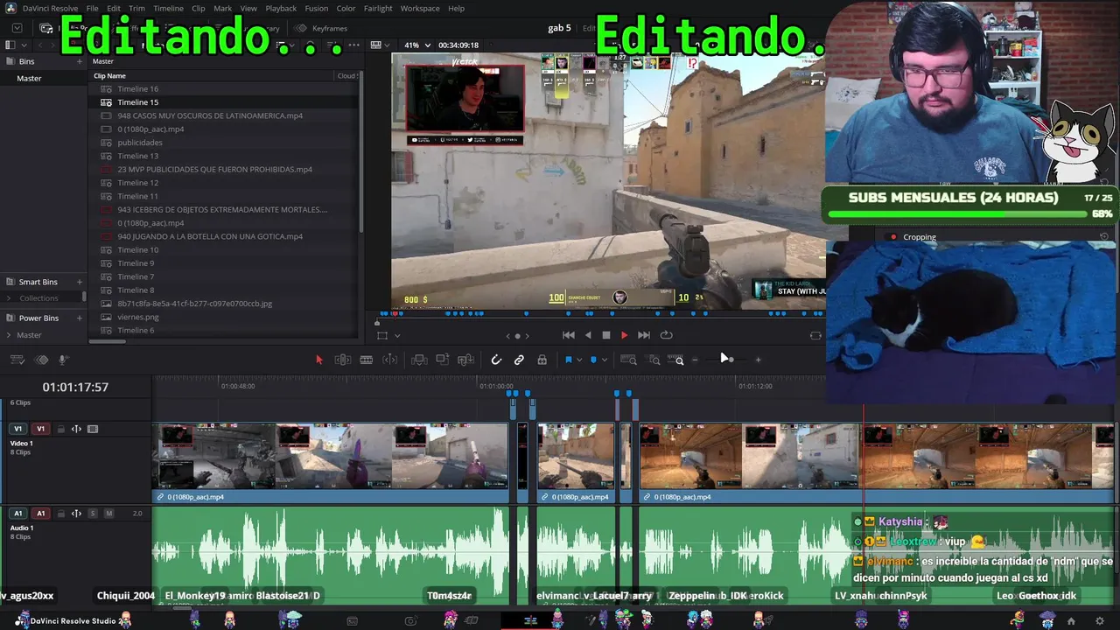Toggle the Position Lock icon
This screenshot has height=630, width=1120.
tap(542, 360)
